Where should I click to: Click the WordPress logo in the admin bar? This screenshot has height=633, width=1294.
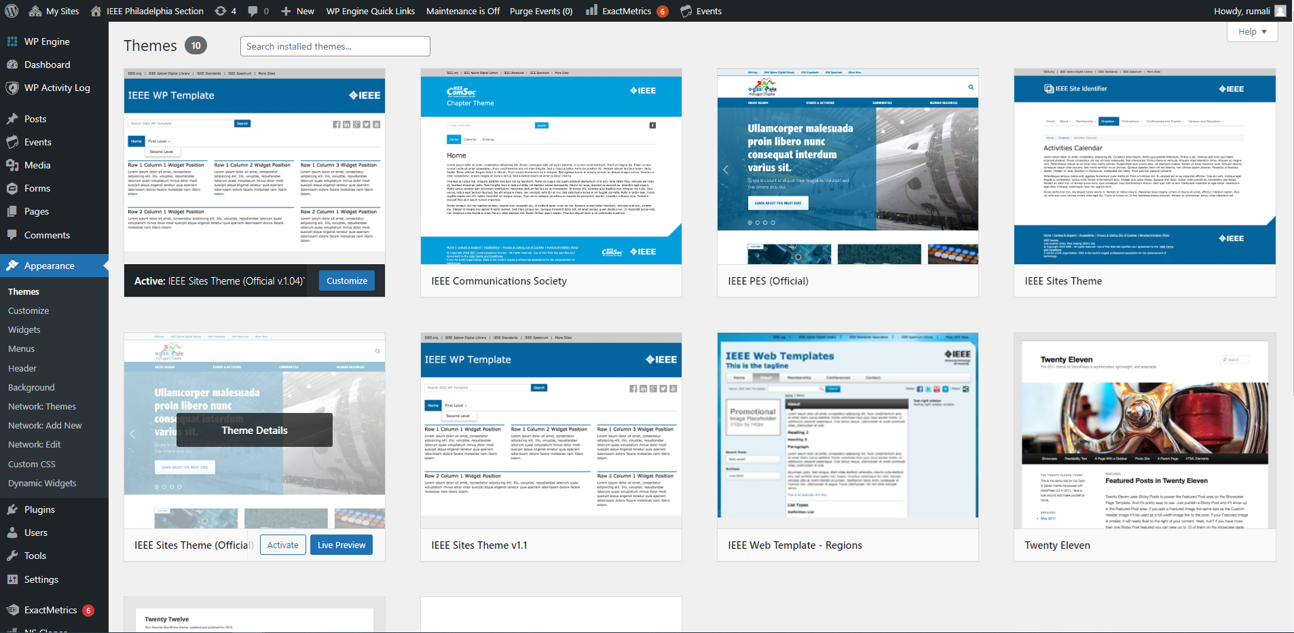click(11, 10)
